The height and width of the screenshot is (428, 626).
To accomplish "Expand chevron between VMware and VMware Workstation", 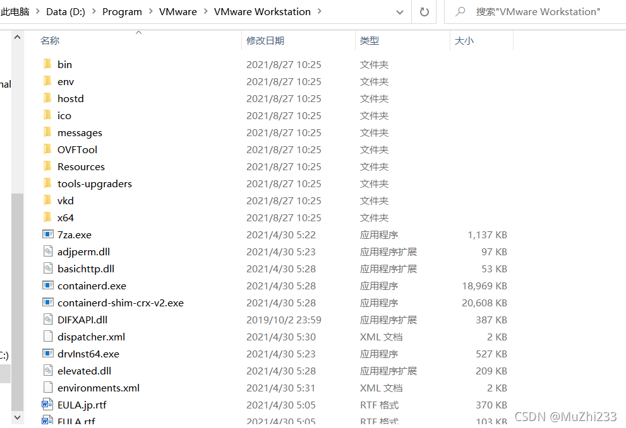I will [205, 11].
